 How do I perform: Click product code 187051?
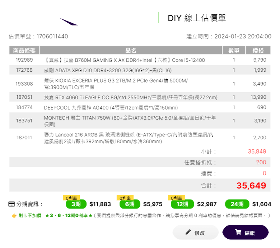pyautogui.click(x=24, y=97)
